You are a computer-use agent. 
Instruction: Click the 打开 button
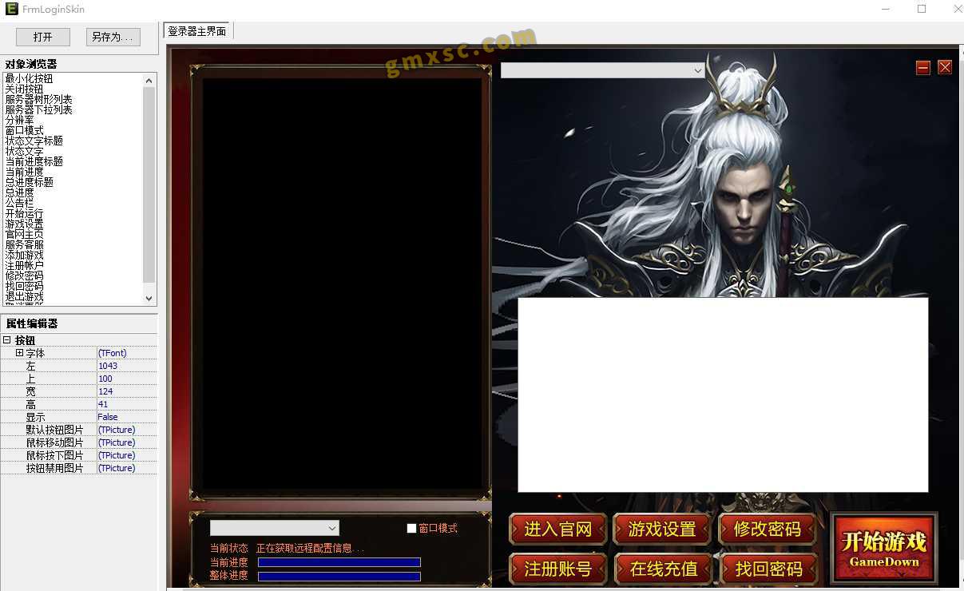[43, 37]
